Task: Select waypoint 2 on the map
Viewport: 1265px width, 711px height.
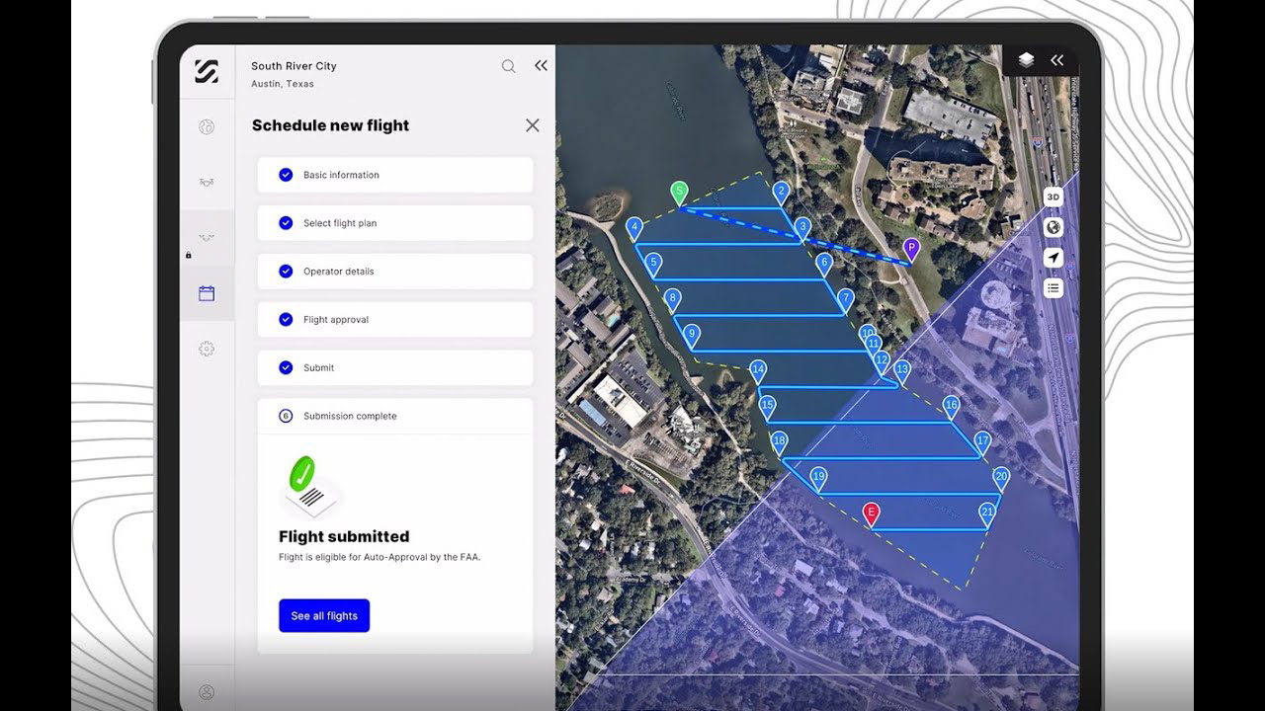Action: tap(781, 193)
